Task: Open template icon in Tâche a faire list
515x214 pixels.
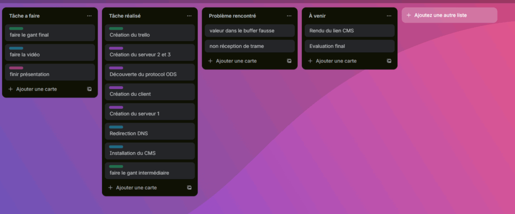Action: (x=89, y=89)
